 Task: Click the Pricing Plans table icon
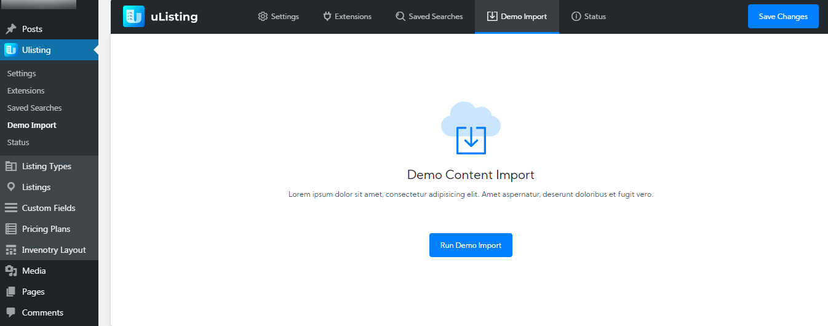11,229
